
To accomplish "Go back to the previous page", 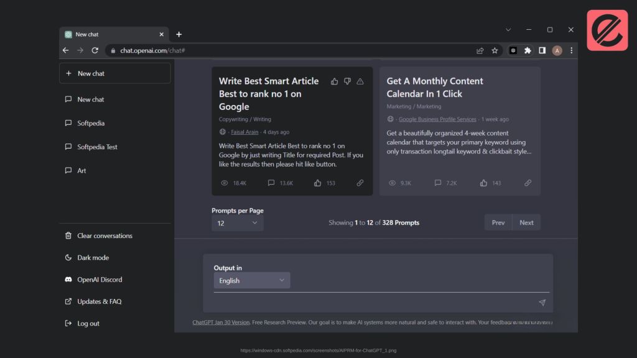I will point(66,50).
